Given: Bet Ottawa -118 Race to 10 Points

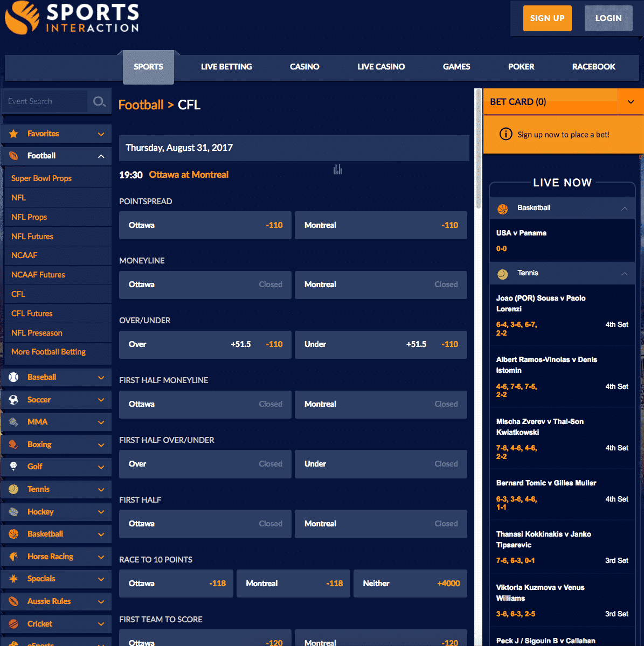Looking at the screenshot, I should click(176, 584).
